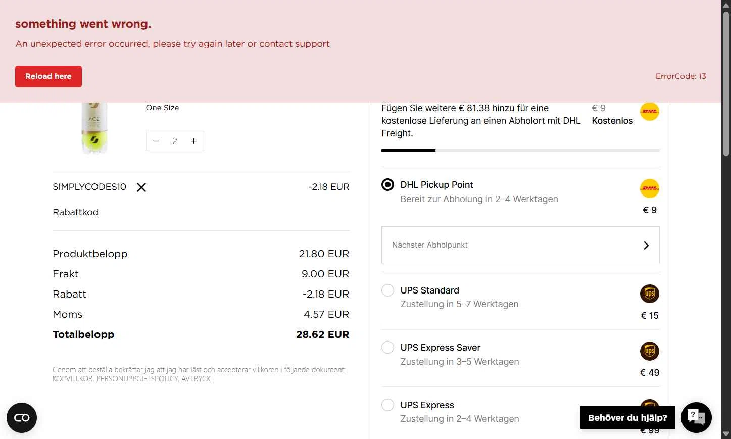
Task: Increase tennis ball quantity with plus
Action: tap(193, 141)
